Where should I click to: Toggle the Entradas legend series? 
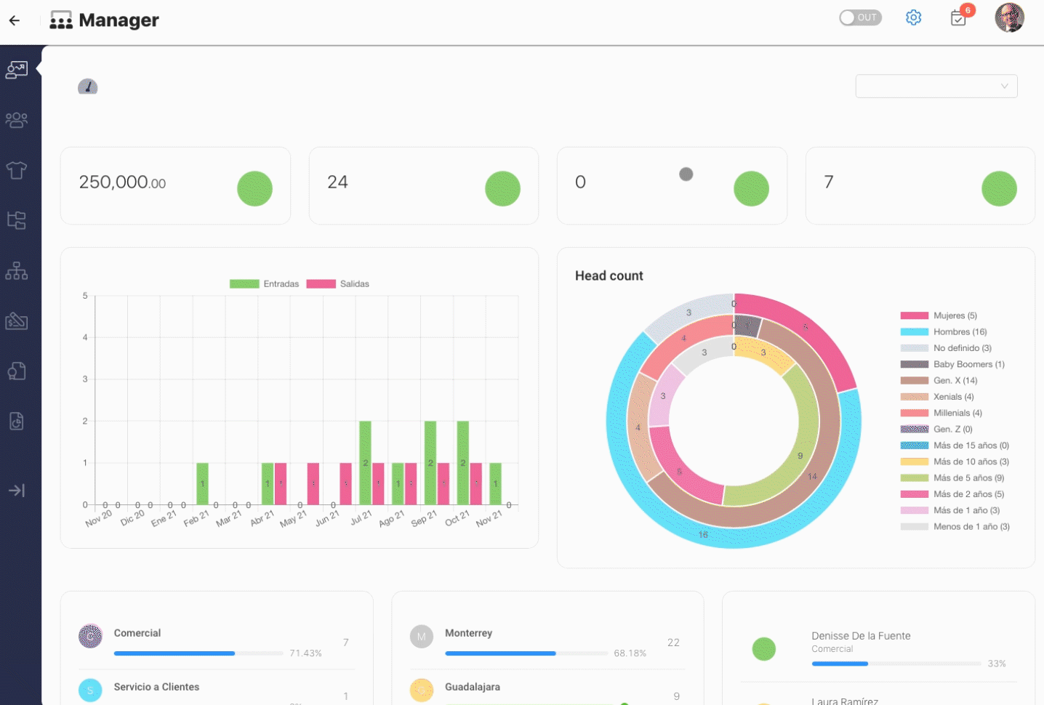265,284
